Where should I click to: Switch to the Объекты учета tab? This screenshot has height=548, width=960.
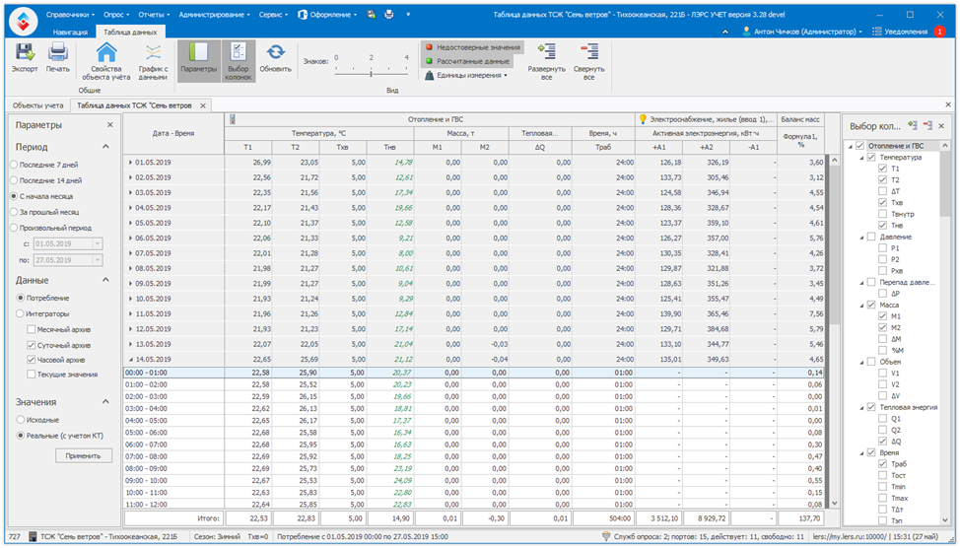pos(38,105)
